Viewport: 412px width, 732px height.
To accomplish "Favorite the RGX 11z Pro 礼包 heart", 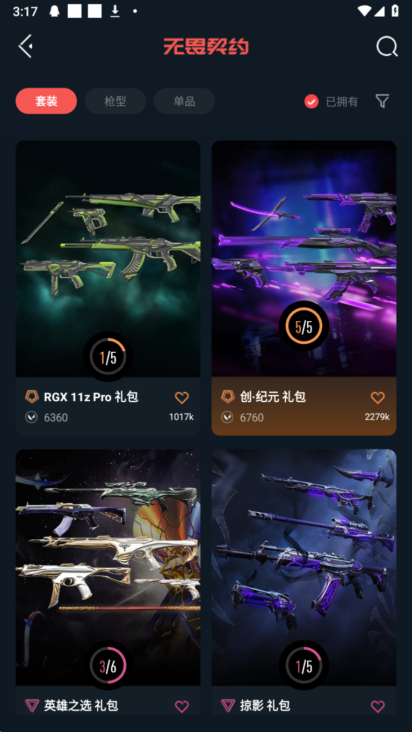I will [182, 397].
